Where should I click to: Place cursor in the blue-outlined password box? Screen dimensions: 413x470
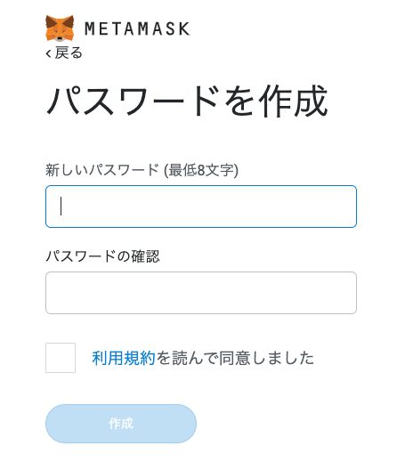201,207
